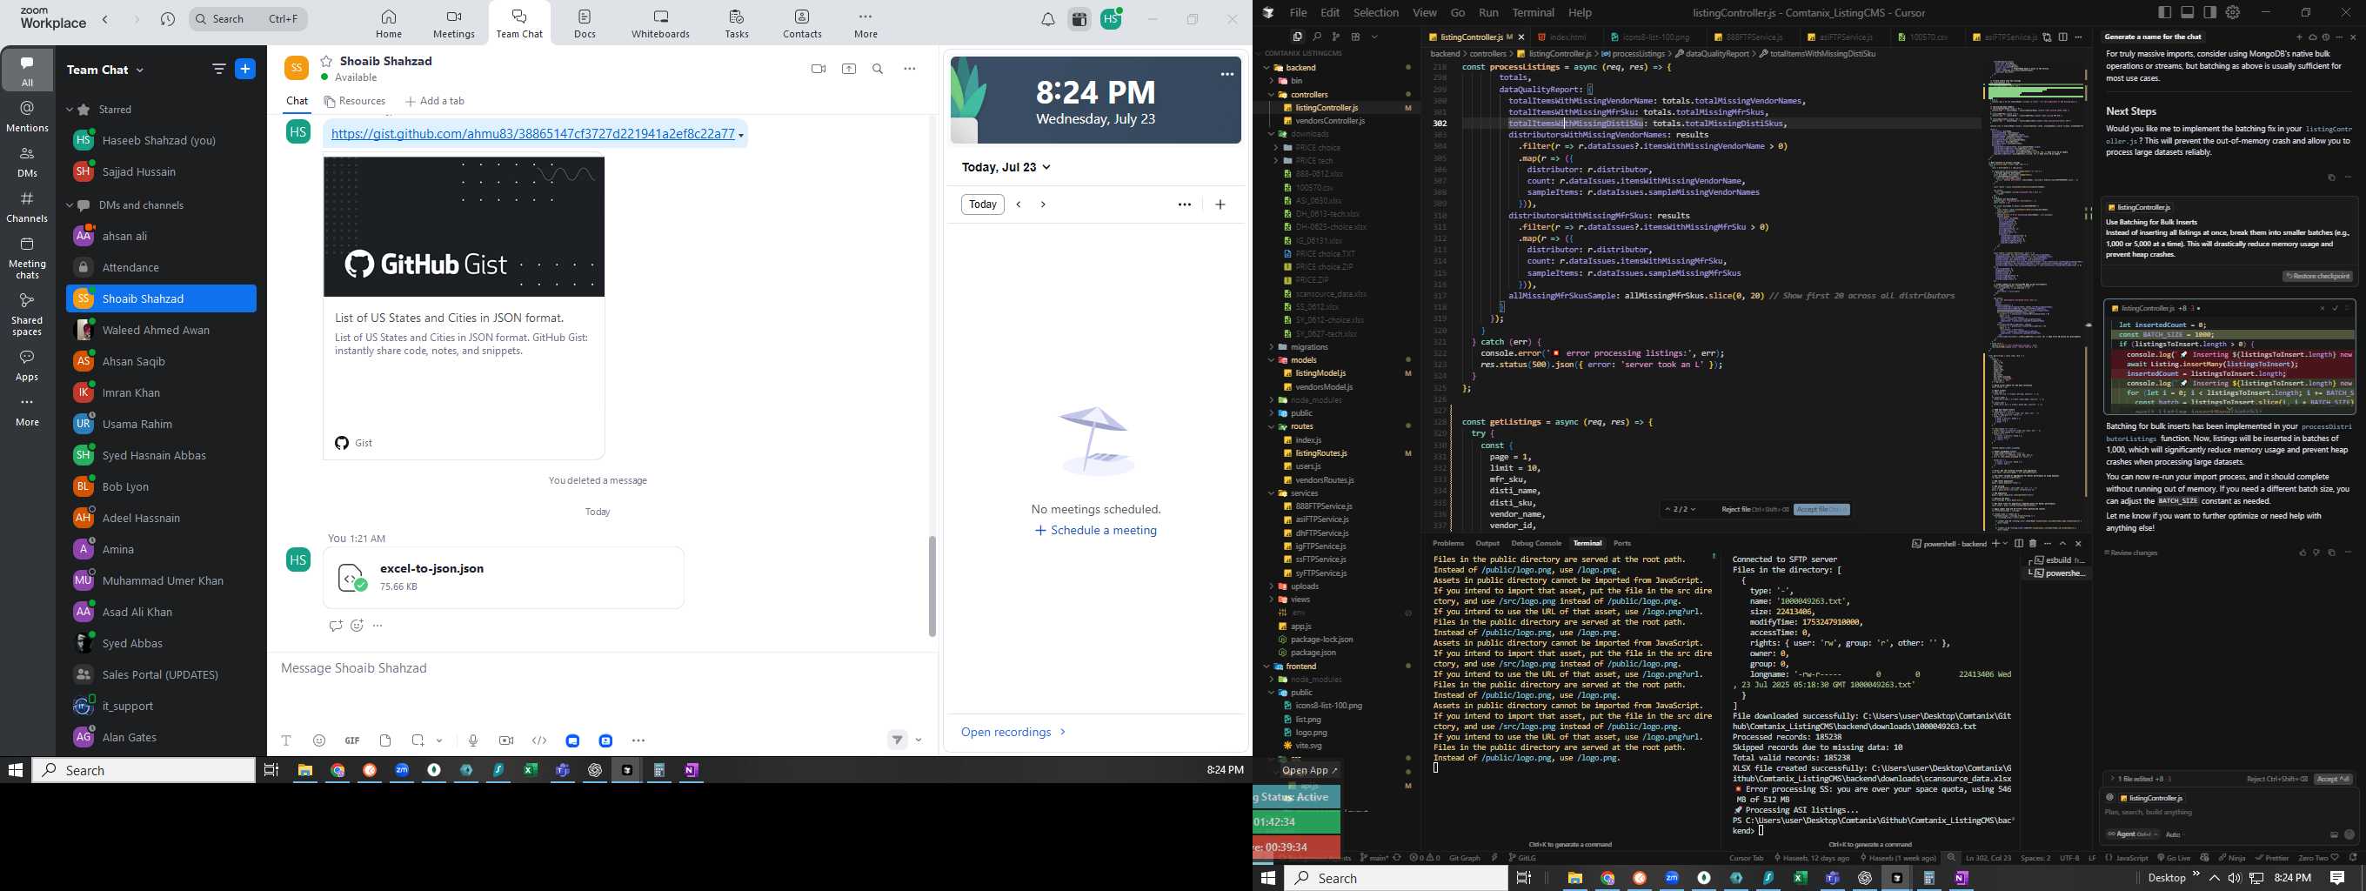Open the Zoom notifications bell
2366x891 pixels.
(1048, 19)
